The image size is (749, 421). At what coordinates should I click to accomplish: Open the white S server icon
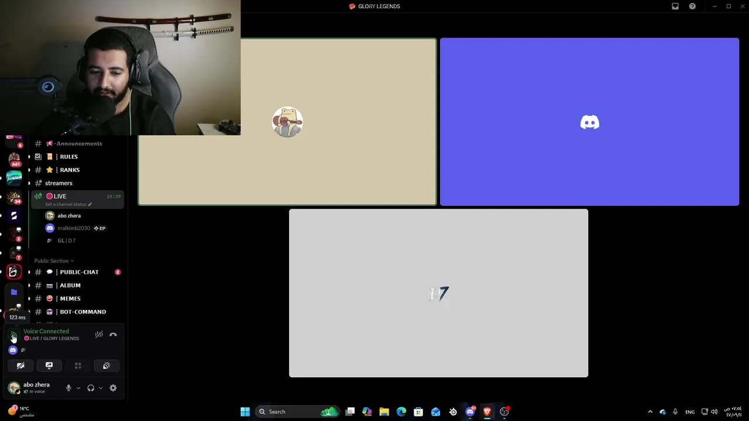coord(14,216)
